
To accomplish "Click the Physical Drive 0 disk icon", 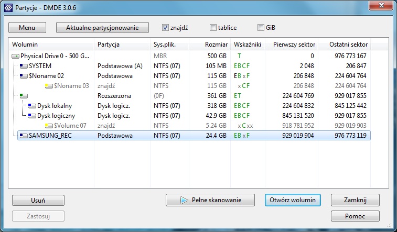I will pos(15,56).
